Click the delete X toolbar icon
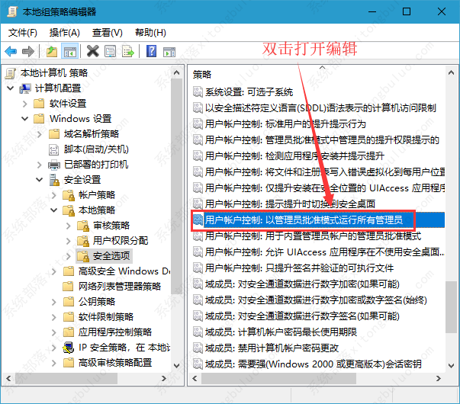 click(92, 51)
